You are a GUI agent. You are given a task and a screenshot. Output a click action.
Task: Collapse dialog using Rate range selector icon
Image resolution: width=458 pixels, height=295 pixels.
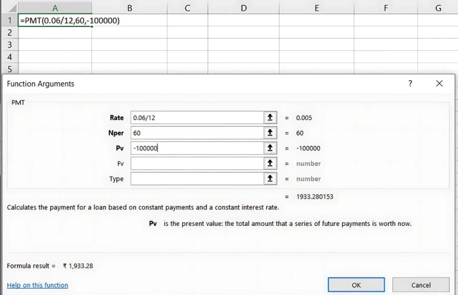tap(270, 118)
